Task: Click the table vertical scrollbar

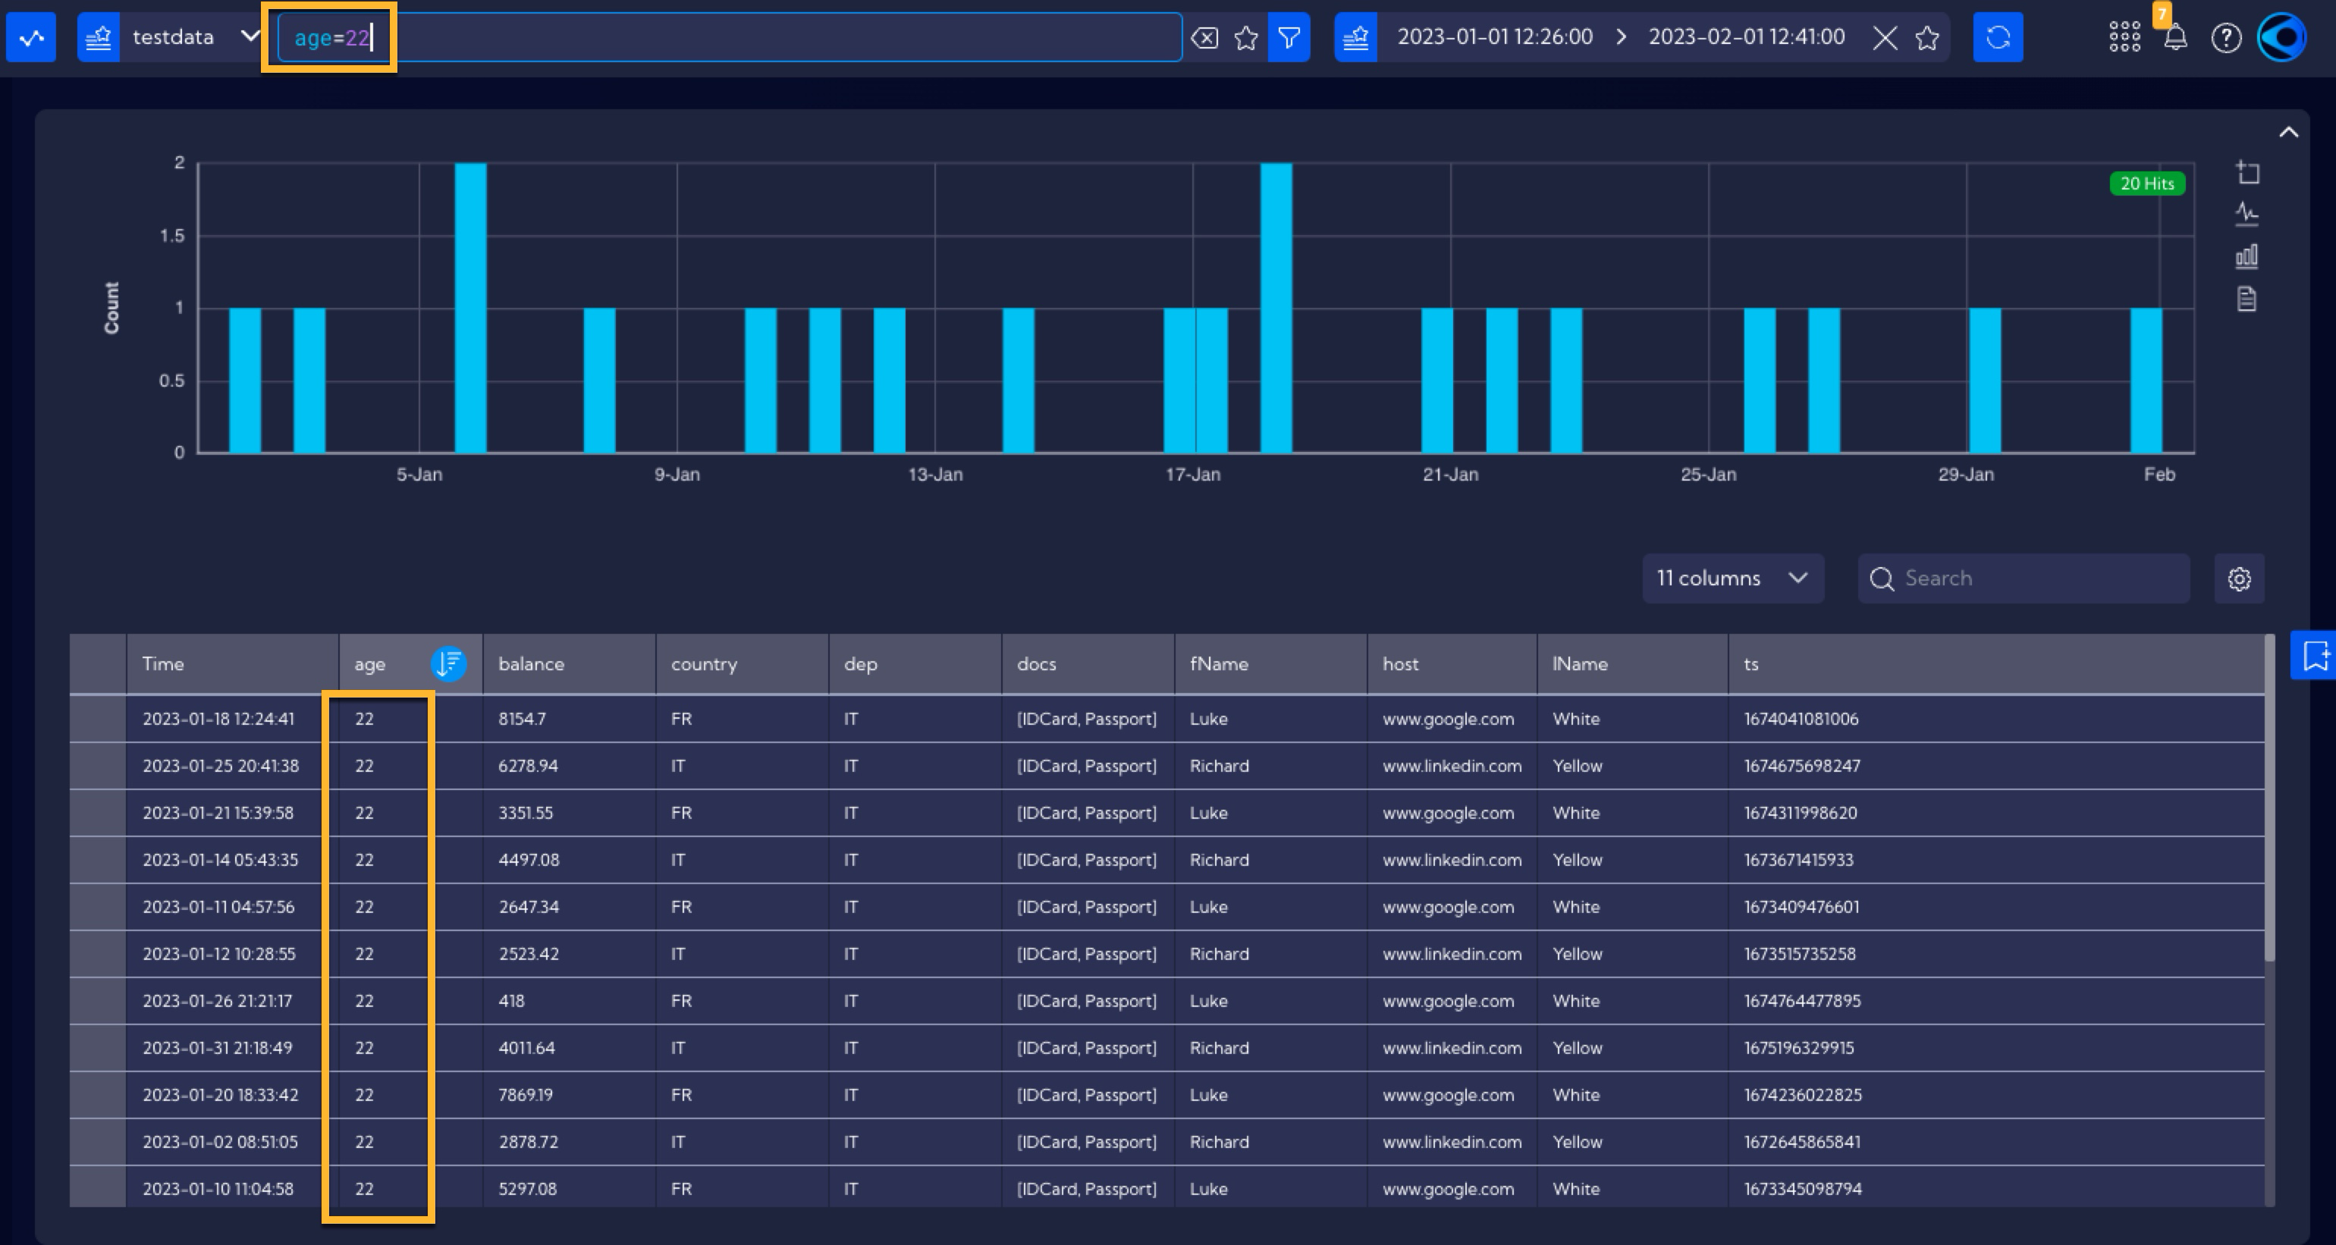Action: [x=2270, y=798]
